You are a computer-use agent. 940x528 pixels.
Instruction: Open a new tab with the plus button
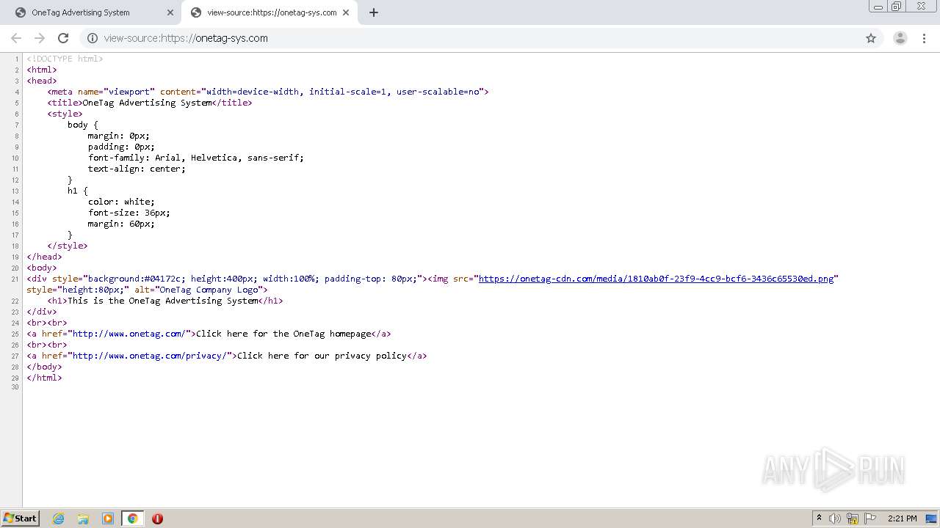pos(374,12)
